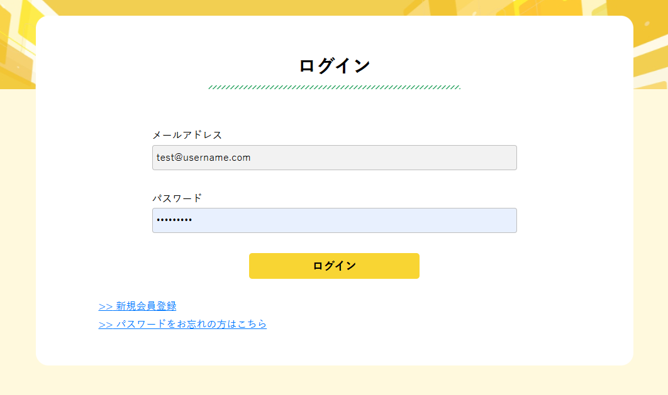The image size is (668, 395).
Task: Click the パスワード field label
Action: [x=177, y=197]
